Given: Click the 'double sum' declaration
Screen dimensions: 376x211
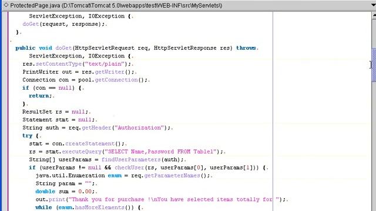Looking at the screenshot, I should (x=52, y=192).
